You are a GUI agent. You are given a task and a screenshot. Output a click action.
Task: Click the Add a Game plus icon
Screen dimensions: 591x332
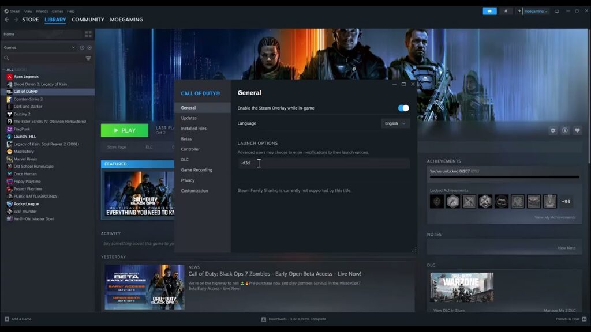[x=7, y=319]
